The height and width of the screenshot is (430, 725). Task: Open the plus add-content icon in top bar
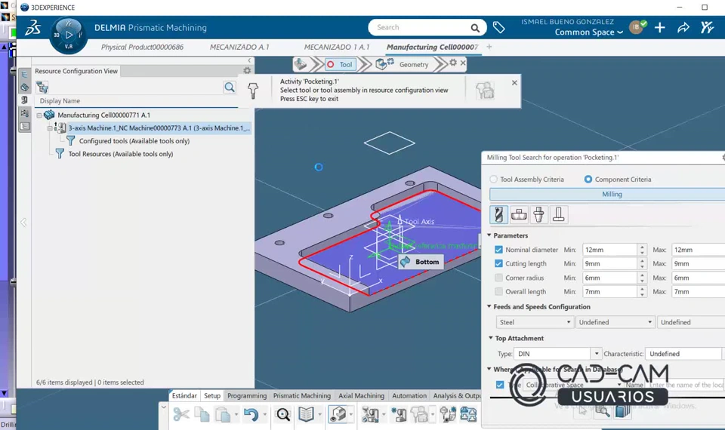pos(660,28)
